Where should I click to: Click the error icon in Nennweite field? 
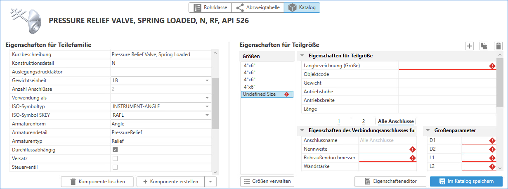[412, 149]
